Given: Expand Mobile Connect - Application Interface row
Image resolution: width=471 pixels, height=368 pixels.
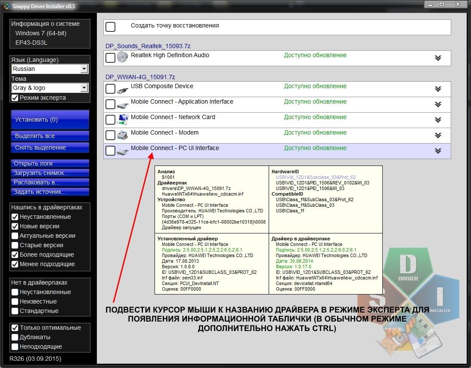Looking at the screenshot, I should 438,104.
